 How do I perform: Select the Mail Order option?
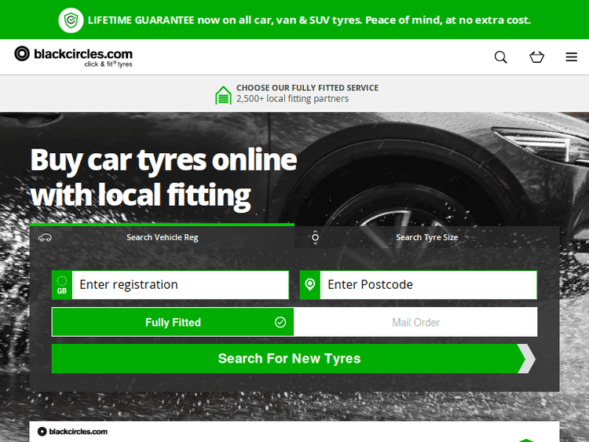pyautogui.click(x=415, y=323)
